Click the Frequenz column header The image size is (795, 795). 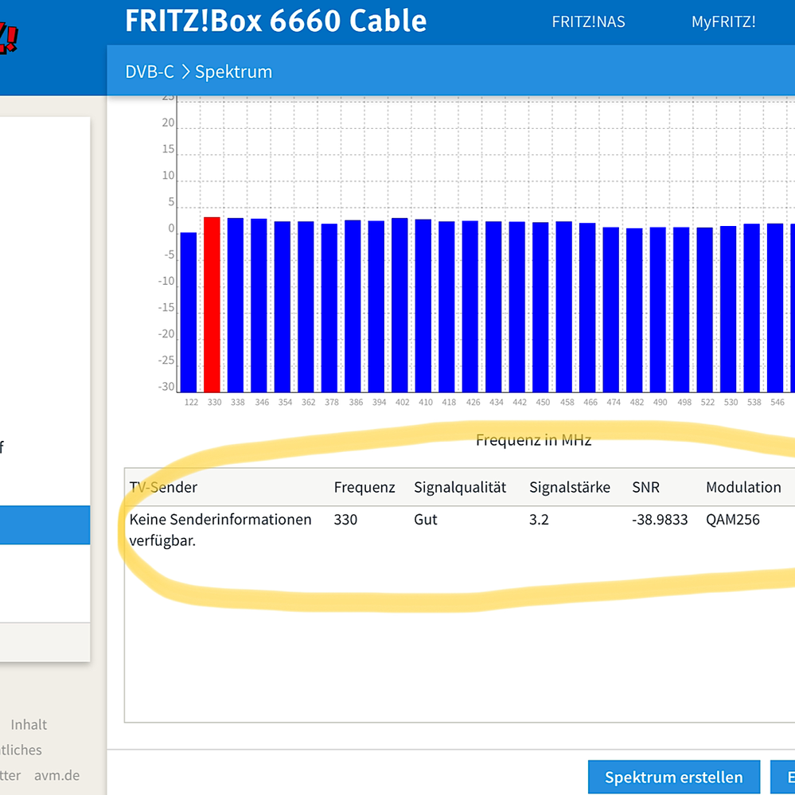[x=364, y=487]
